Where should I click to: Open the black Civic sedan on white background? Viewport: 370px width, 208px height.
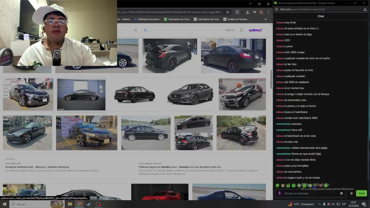pyautogui.click(x=135, y=94)
